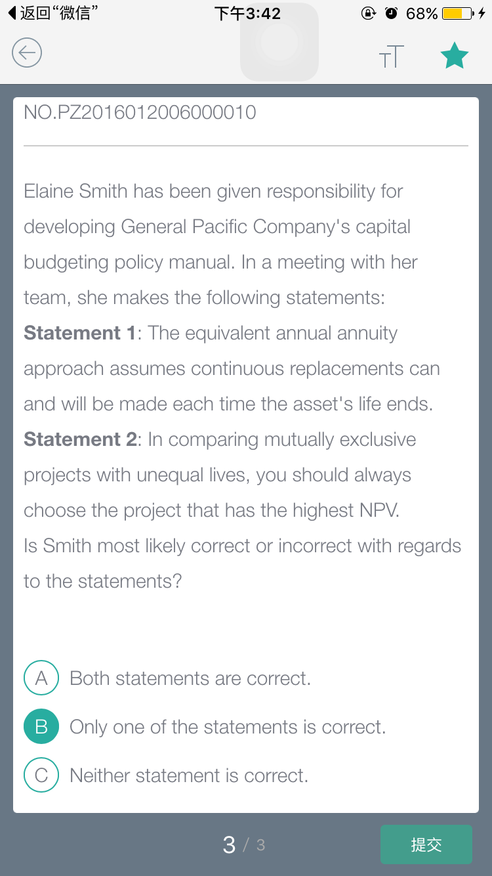
Task: Select option B radio circle
Action: coord(41,726)
